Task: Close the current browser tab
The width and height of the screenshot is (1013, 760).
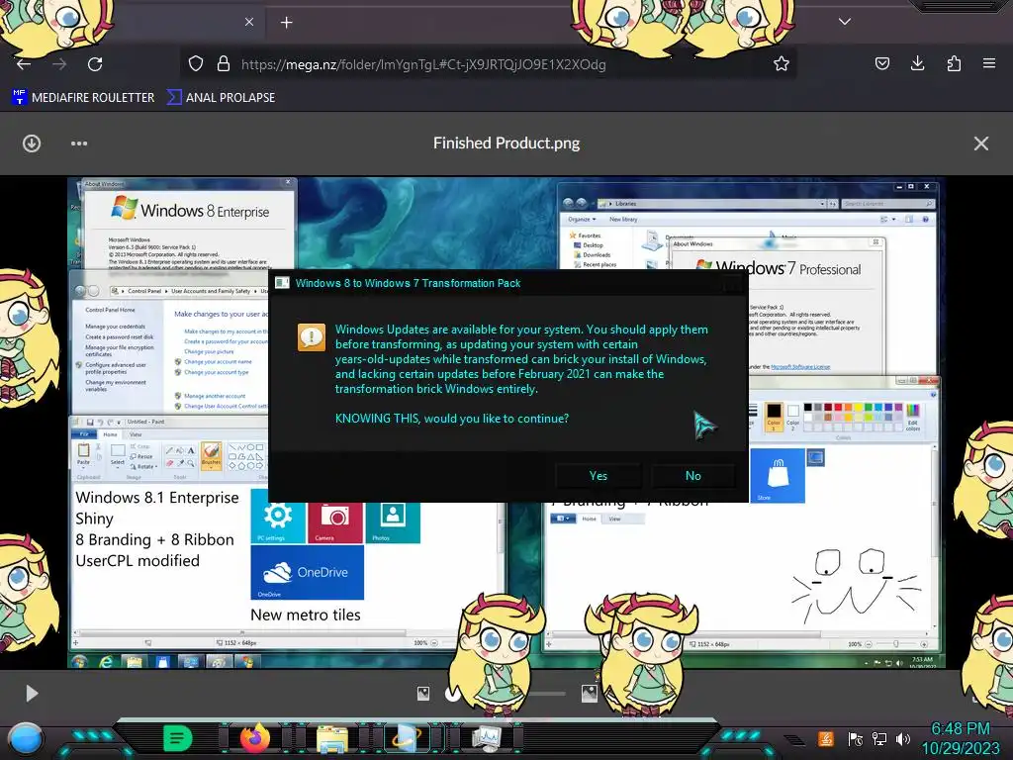Action: click(x=249, y=22)
